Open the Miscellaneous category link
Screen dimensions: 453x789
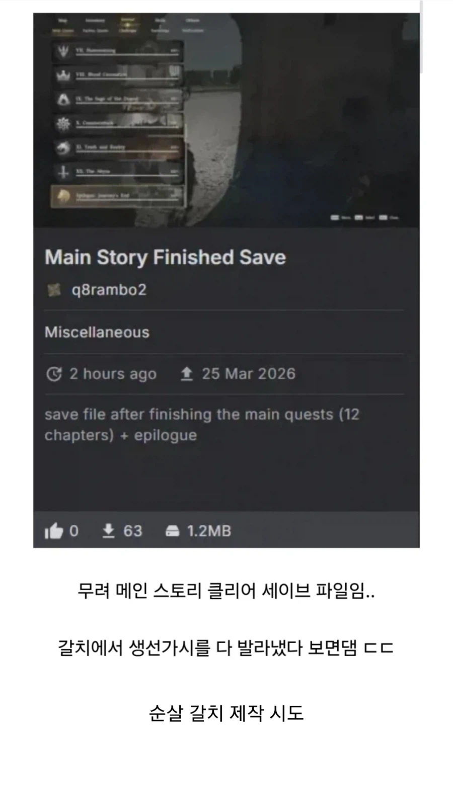click(x=97, y=332)
